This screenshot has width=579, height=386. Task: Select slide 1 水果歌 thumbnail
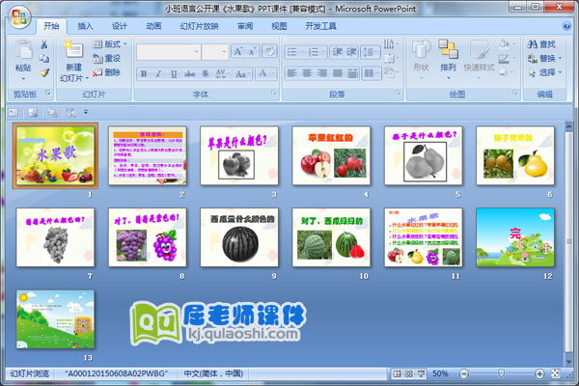click(55, 156)
